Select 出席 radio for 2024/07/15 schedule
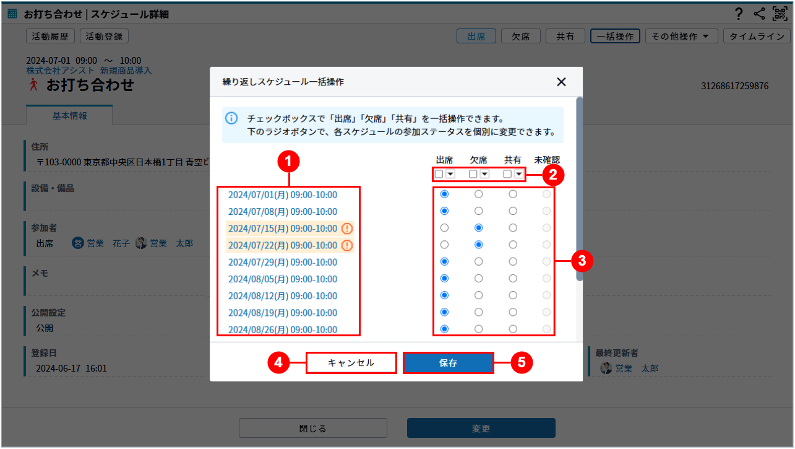795x449 pixels. 444,228
